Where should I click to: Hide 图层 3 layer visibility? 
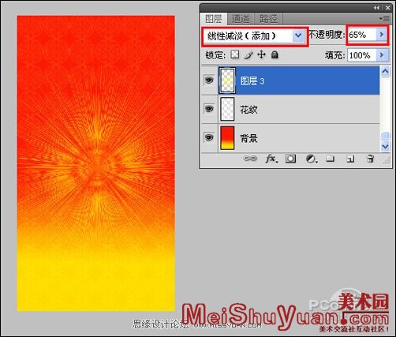point(209,80)
